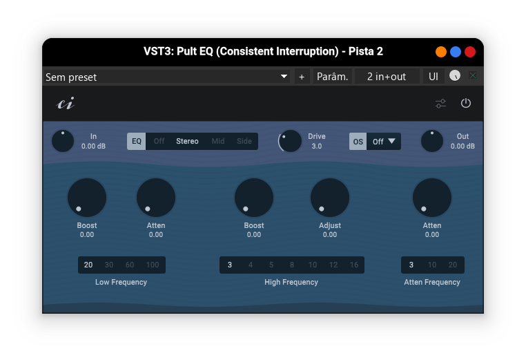Click the small wet/dry knob icon

pyautogui.click(x=454, y=76)
